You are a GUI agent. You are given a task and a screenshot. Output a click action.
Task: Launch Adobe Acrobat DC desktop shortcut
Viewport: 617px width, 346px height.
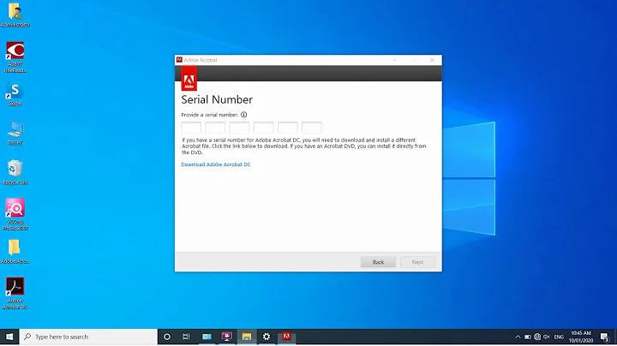(x=15, y=293)
